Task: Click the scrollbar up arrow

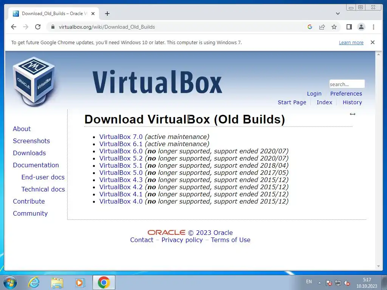Action: coord(378,54)
